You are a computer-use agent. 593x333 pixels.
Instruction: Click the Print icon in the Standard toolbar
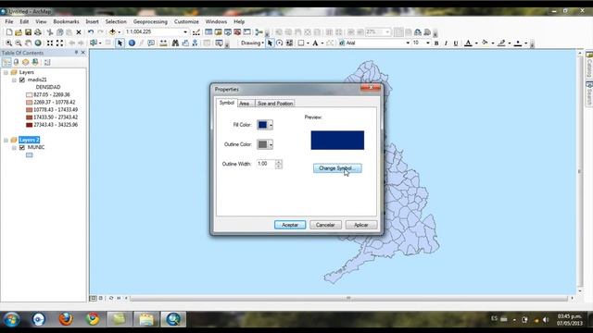tap(38, 32)
